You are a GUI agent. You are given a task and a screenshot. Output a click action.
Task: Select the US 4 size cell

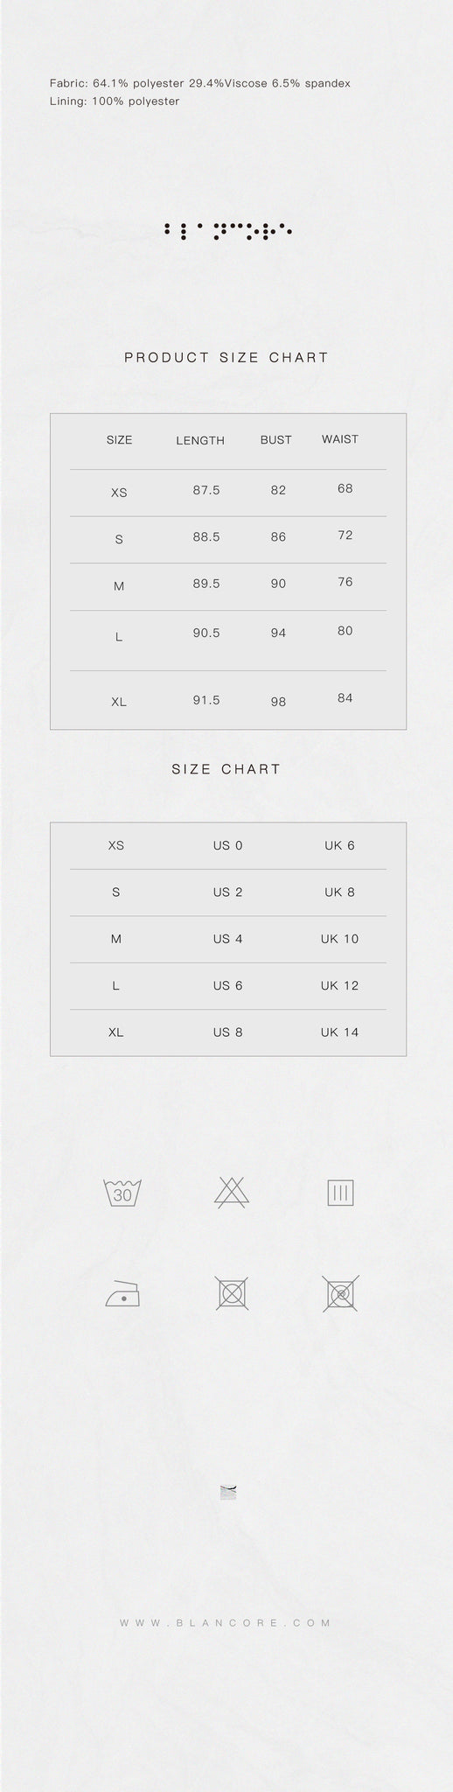click(227, 939)
